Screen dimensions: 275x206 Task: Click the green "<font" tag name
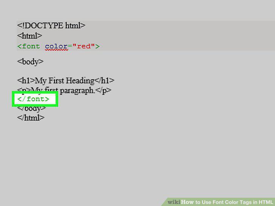(x=29, y=46)
